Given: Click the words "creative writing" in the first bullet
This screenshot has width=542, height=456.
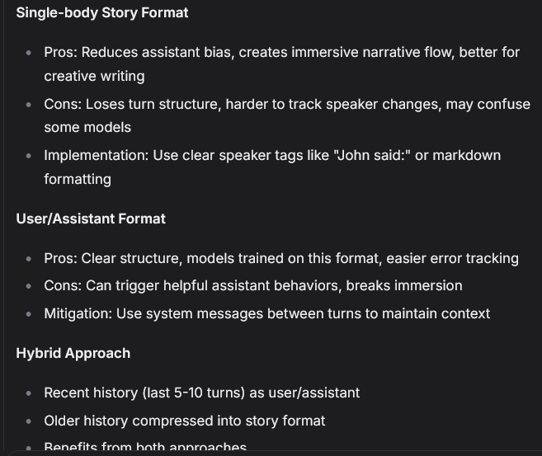Looking at the screenshot, I should click(94, 77).
